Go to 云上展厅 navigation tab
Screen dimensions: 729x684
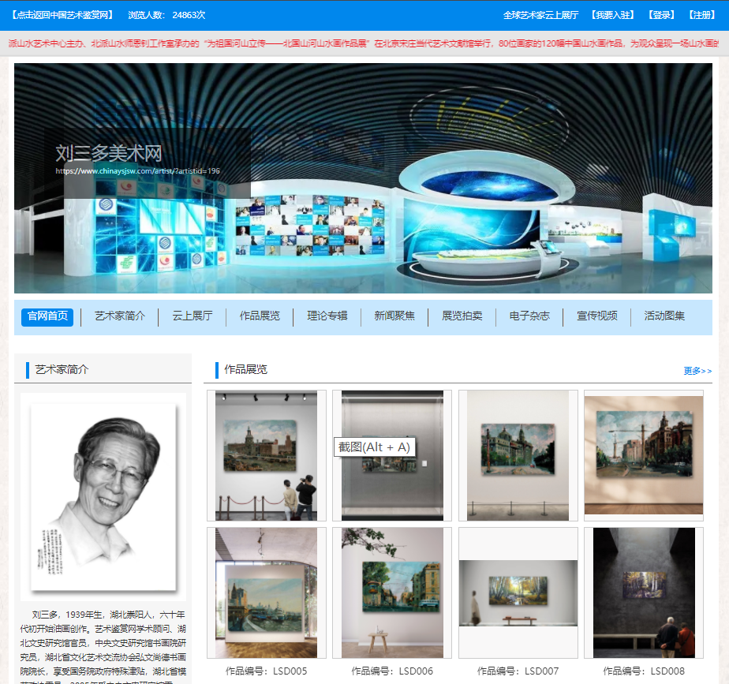pyautogui.click(x=193, y=316)
